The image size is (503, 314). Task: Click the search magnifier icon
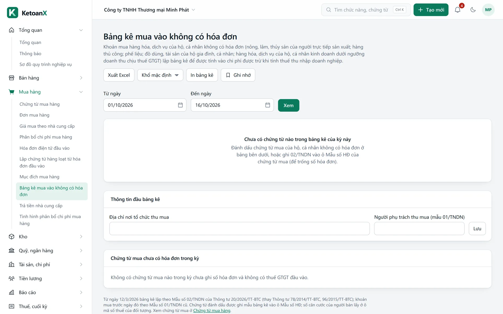coord(329,10)
